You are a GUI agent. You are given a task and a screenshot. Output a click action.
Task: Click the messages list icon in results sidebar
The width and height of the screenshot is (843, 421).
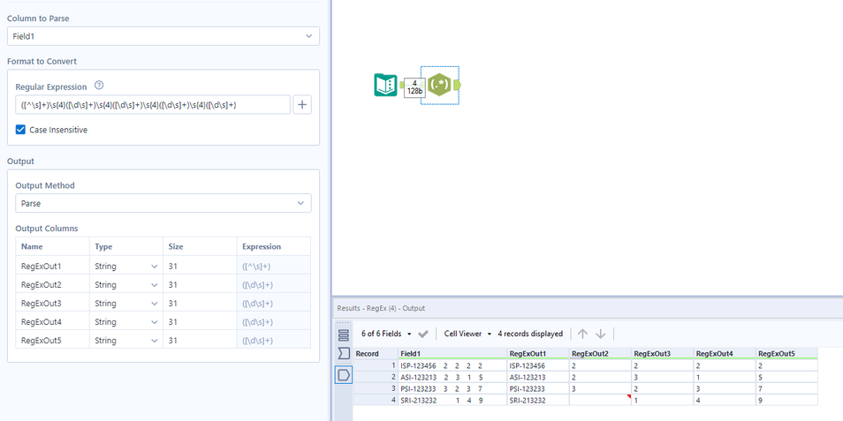tap(344, 335)
